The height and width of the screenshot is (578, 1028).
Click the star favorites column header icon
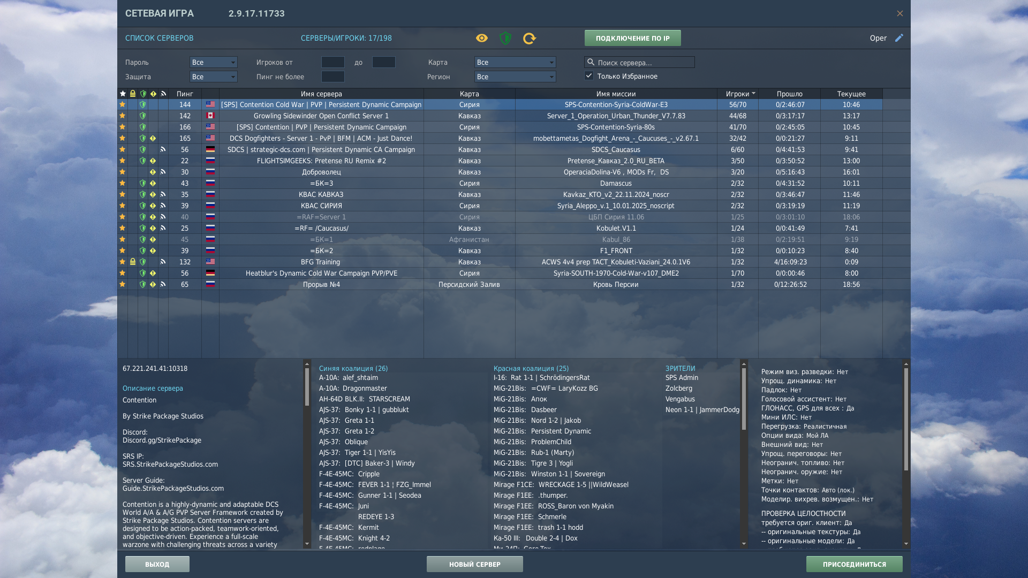[x=123, y=94]
